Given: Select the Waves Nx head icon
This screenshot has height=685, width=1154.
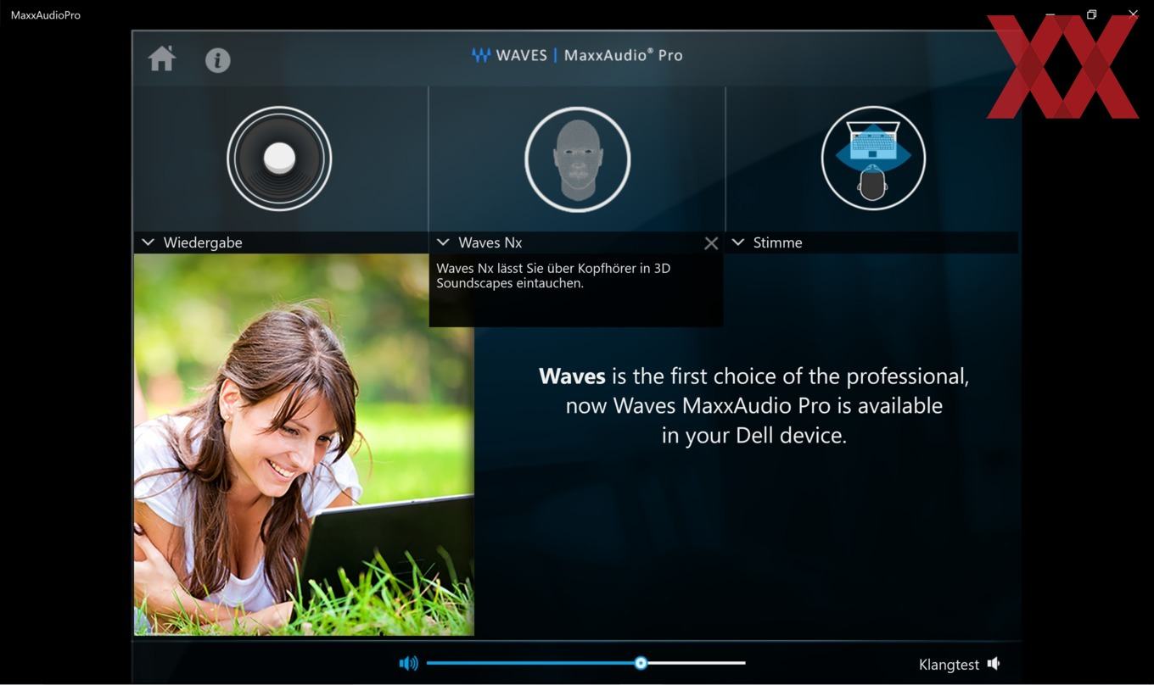Looking at the screenshot, I should tap(577, 159).
